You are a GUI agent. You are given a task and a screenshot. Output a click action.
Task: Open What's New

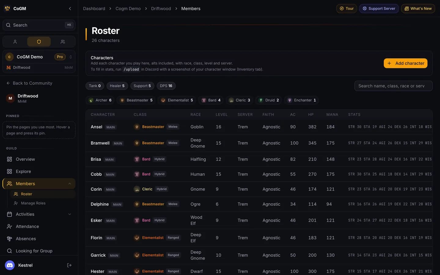pos(418,9)
